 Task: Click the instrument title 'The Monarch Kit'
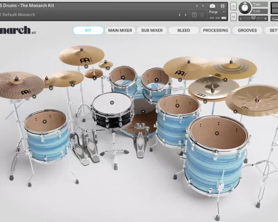click(37, 6)
